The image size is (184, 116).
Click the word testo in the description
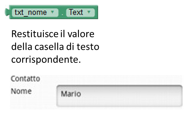(88, 47)
